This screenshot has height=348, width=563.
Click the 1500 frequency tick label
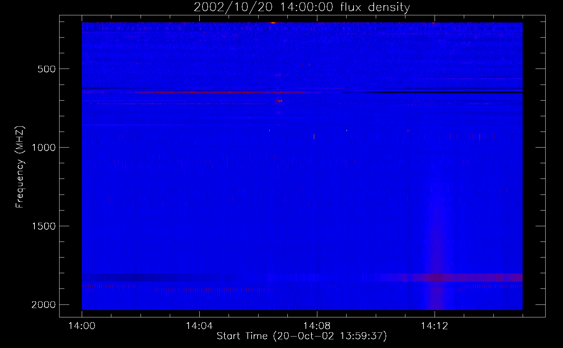click(x=43, y=226)
